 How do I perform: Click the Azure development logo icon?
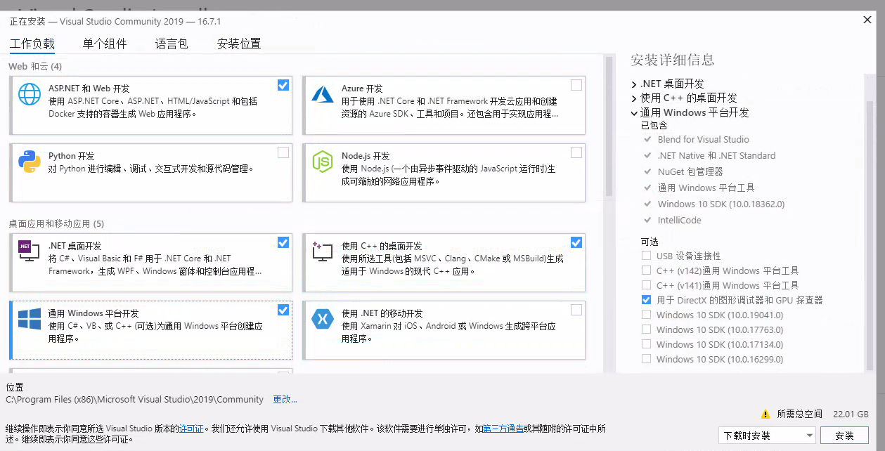[323, 93]
